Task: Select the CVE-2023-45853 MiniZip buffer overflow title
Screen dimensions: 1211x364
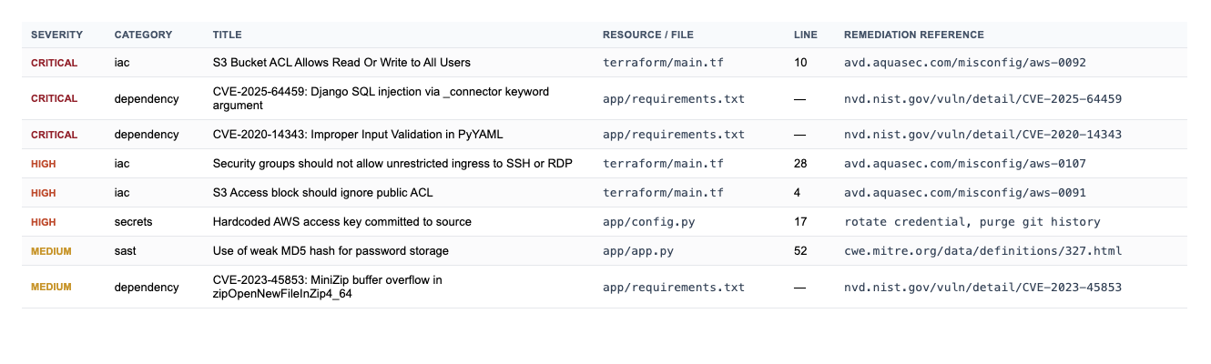Action: tap(328, 287)
